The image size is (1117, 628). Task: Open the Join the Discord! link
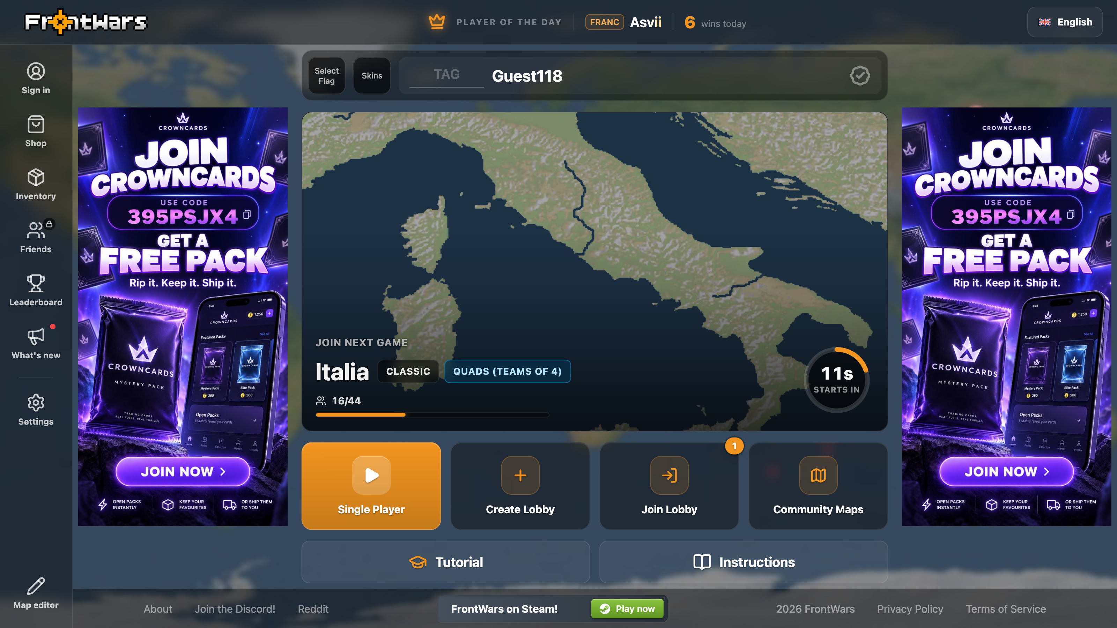235,609
